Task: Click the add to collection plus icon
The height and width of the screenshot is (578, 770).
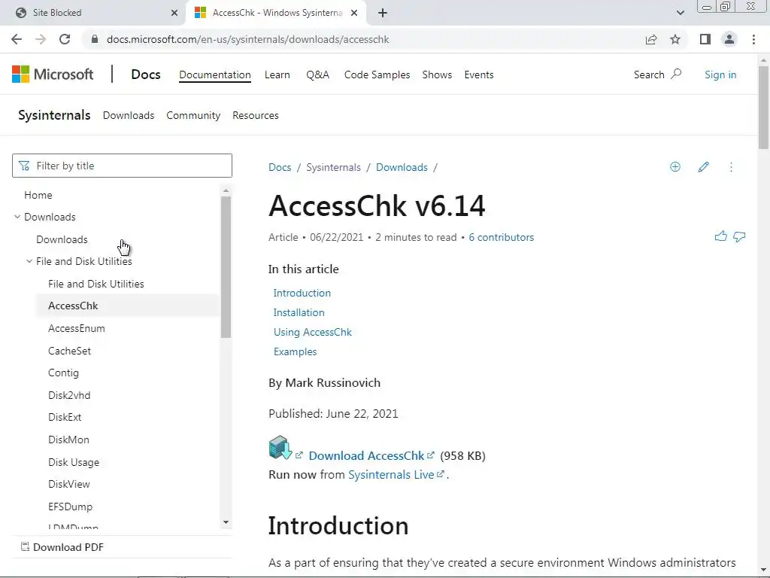Action: tap(675, 167)
